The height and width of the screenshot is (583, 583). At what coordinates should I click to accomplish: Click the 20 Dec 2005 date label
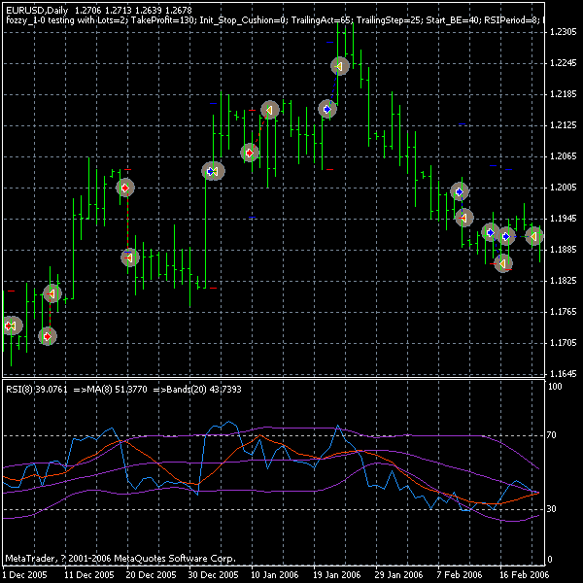151,575
